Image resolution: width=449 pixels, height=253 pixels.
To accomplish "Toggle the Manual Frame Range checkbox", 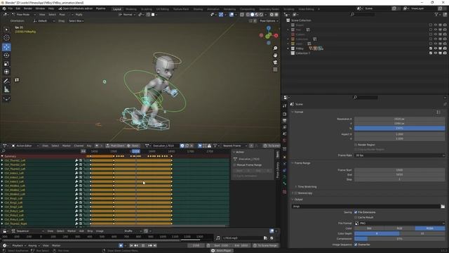I will pos(234,165).
